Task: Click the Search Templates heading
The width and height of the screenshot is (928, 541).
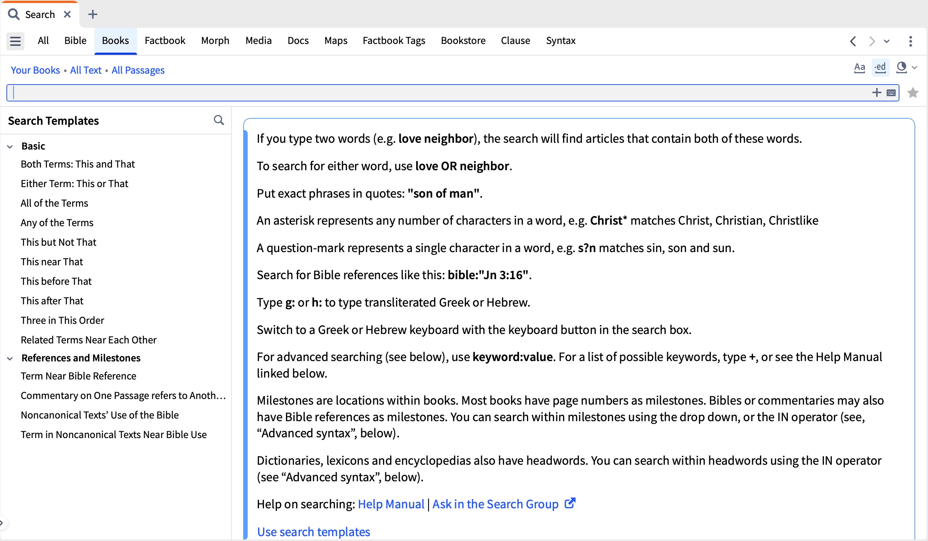Action: [x=53, y=121]
